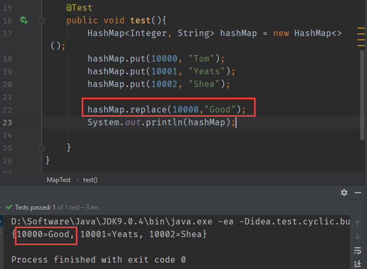The image size is (367, 269).
Task: Click the test method name on line 16
Action: [141, 20]
